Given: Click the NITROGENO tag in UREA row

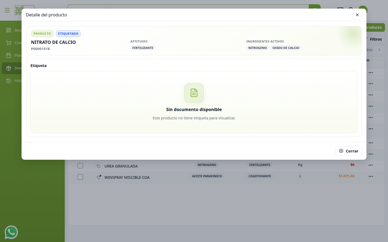Looking at the screenshot, I should 207,165.
